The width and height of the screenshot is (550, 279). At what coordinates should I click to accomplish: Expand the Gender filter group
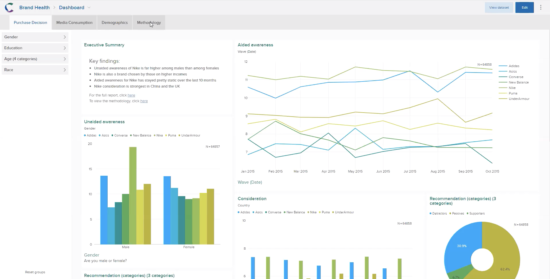tap(35, 37)
